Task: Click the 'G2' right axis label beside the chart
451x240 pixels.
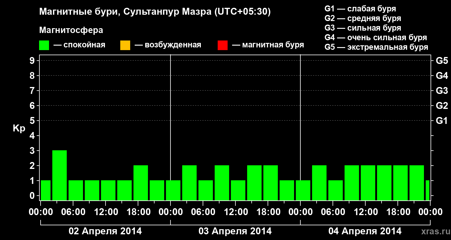Action: pos(442,106)
